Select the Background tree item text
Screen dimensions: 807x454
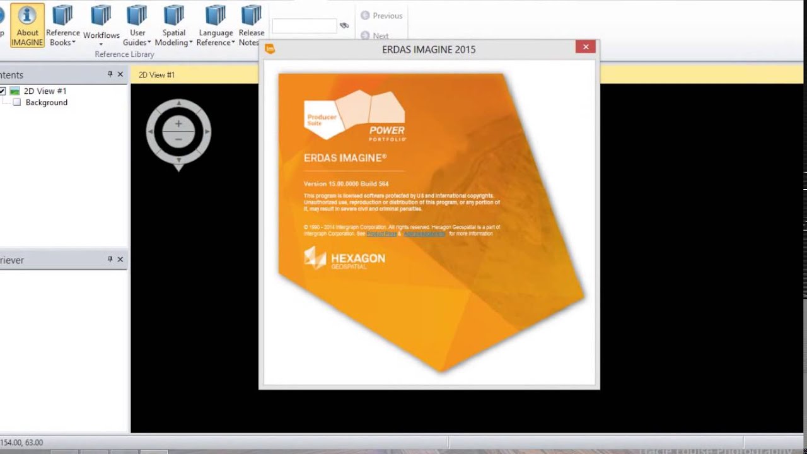(x=47, y=102)
